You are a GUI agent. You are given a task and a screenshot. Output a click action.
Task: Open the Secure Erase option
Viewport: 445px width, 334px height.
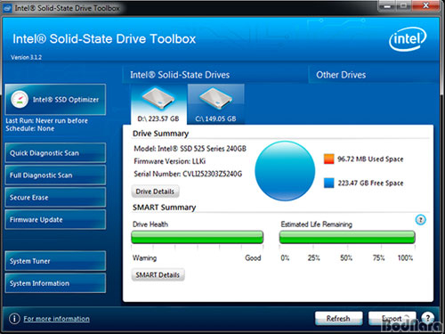pyautogui.click(x=55, y=198)
